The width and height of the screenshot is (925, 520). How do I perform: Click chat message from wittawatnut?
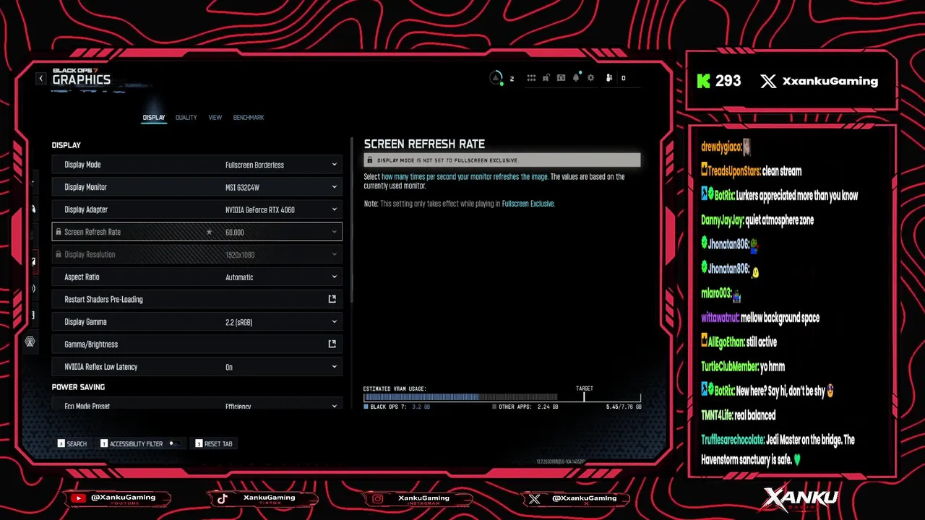(x=760, y=317)
